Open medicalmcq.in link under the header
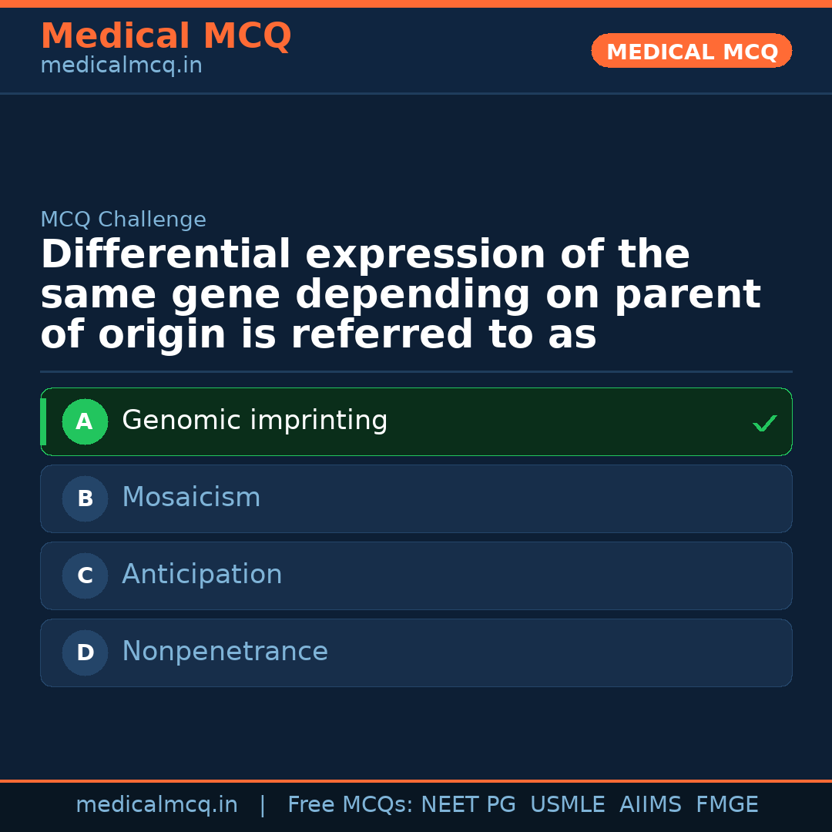 121,66
